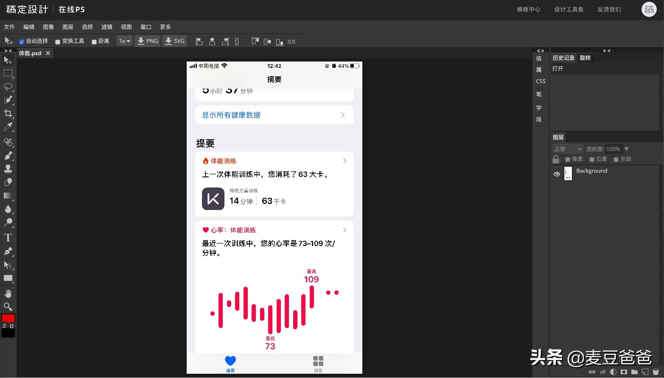664x378 pixels.
Task: Select the Crop tool
Action: [8, 114]
